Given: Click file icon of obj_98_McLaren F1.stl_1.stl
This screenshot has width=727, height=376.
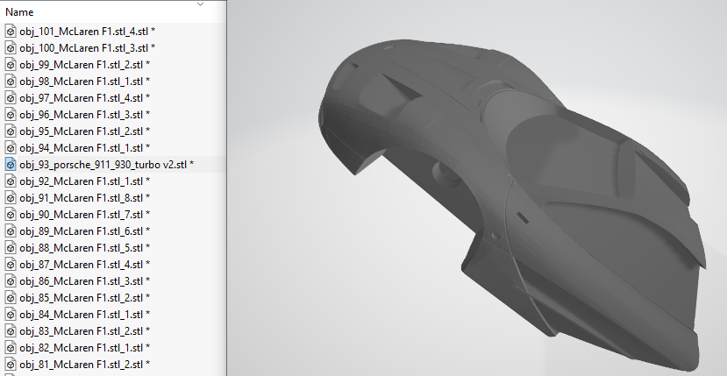Looking at the screenshot, I should pos(11,82).
